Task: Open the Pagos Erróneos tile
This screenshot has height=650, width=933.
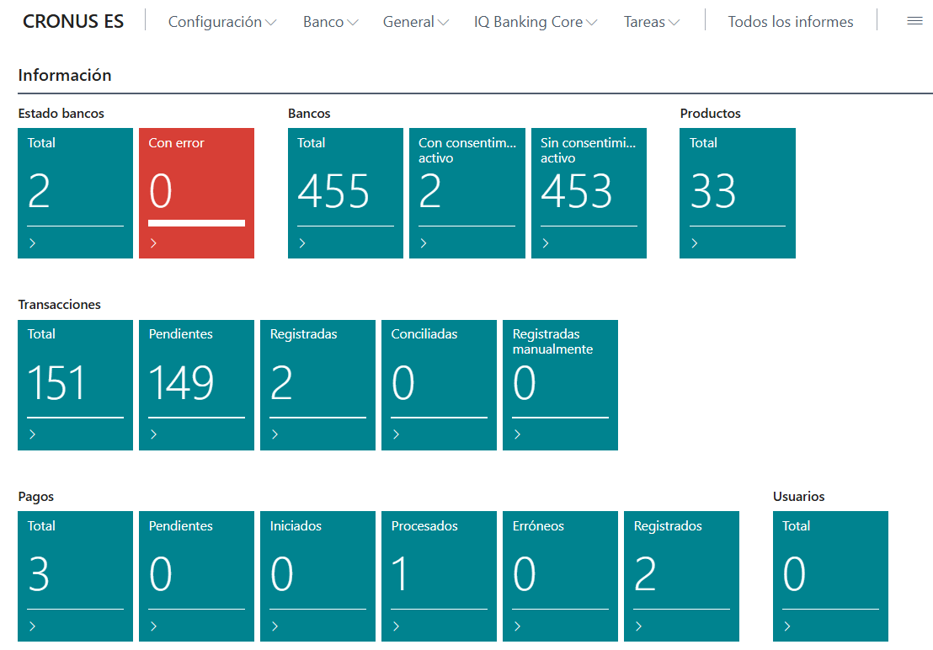Action: (560, 576)
